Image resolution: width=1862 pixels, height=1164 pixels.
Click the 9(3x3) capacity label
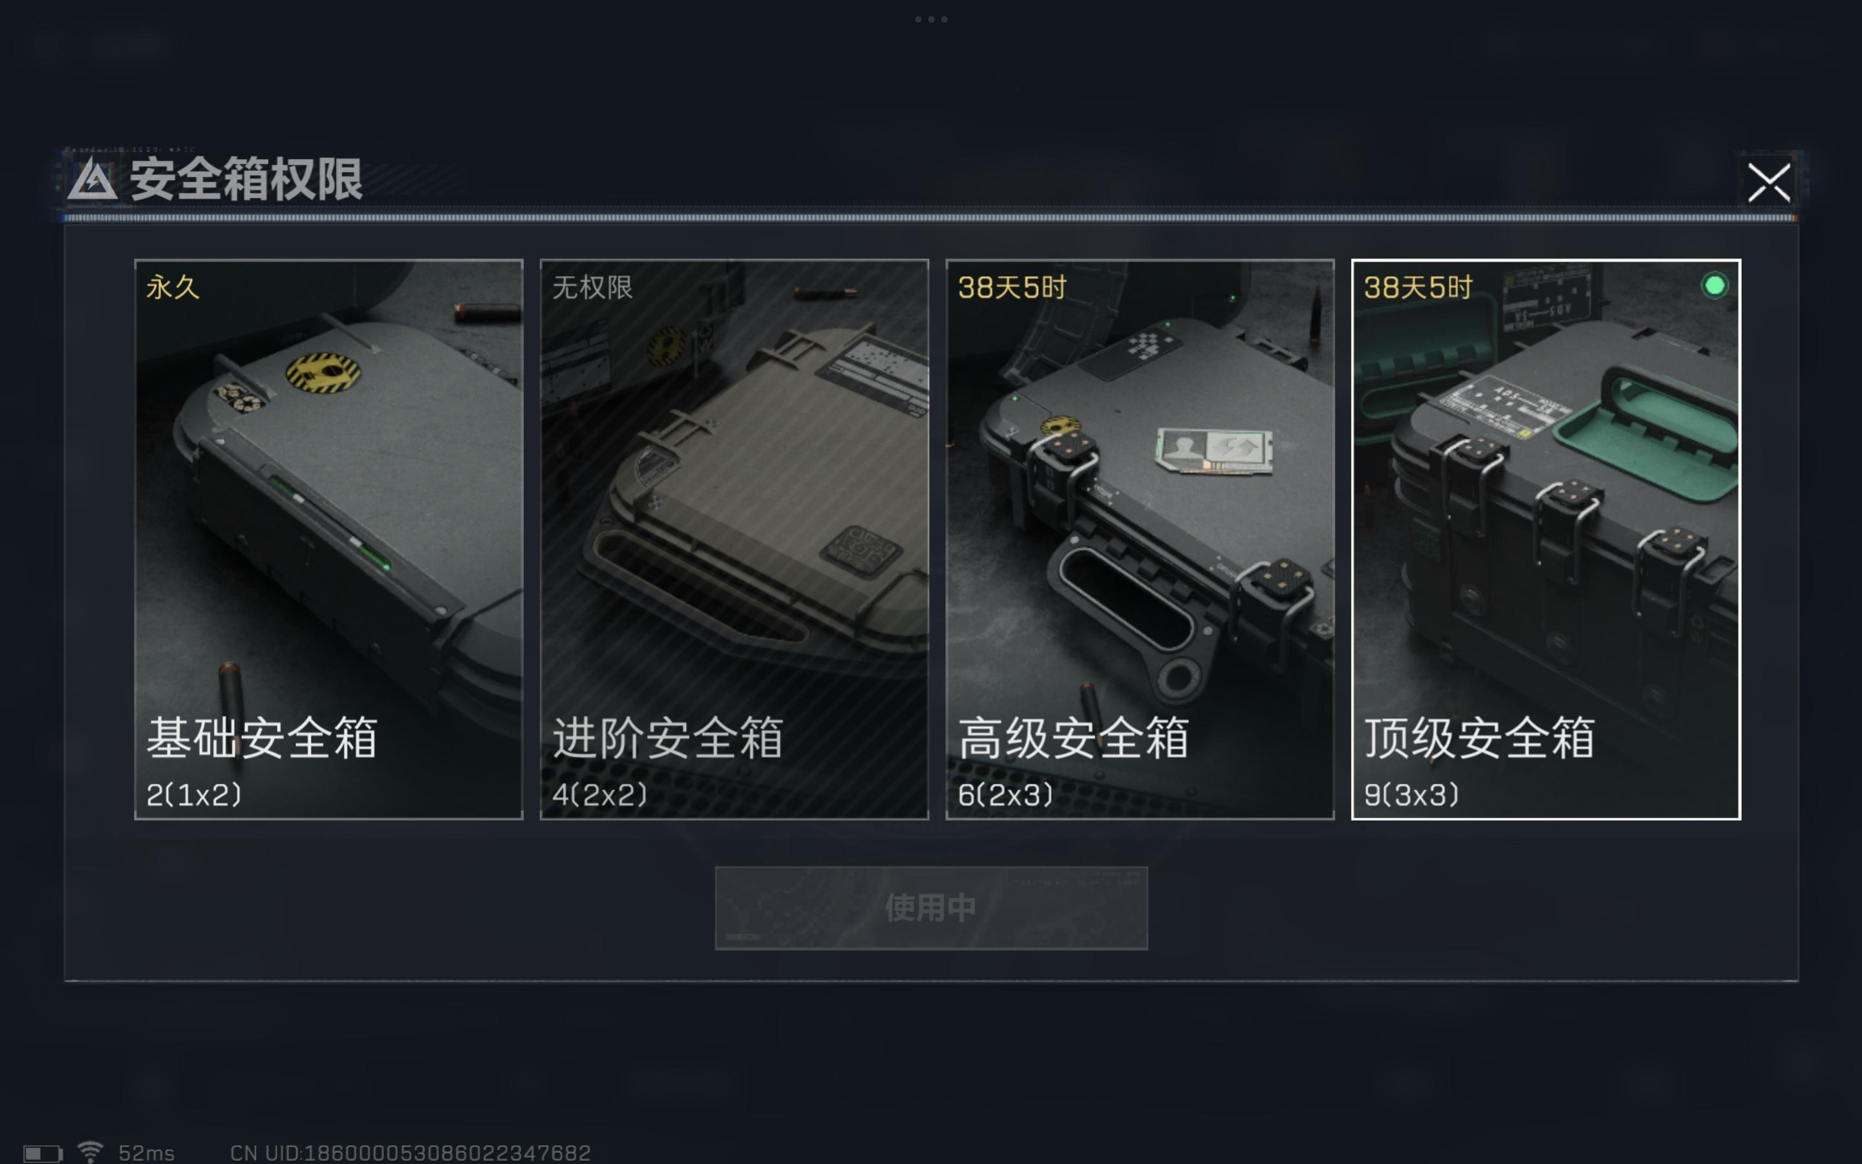point(1411,795)
